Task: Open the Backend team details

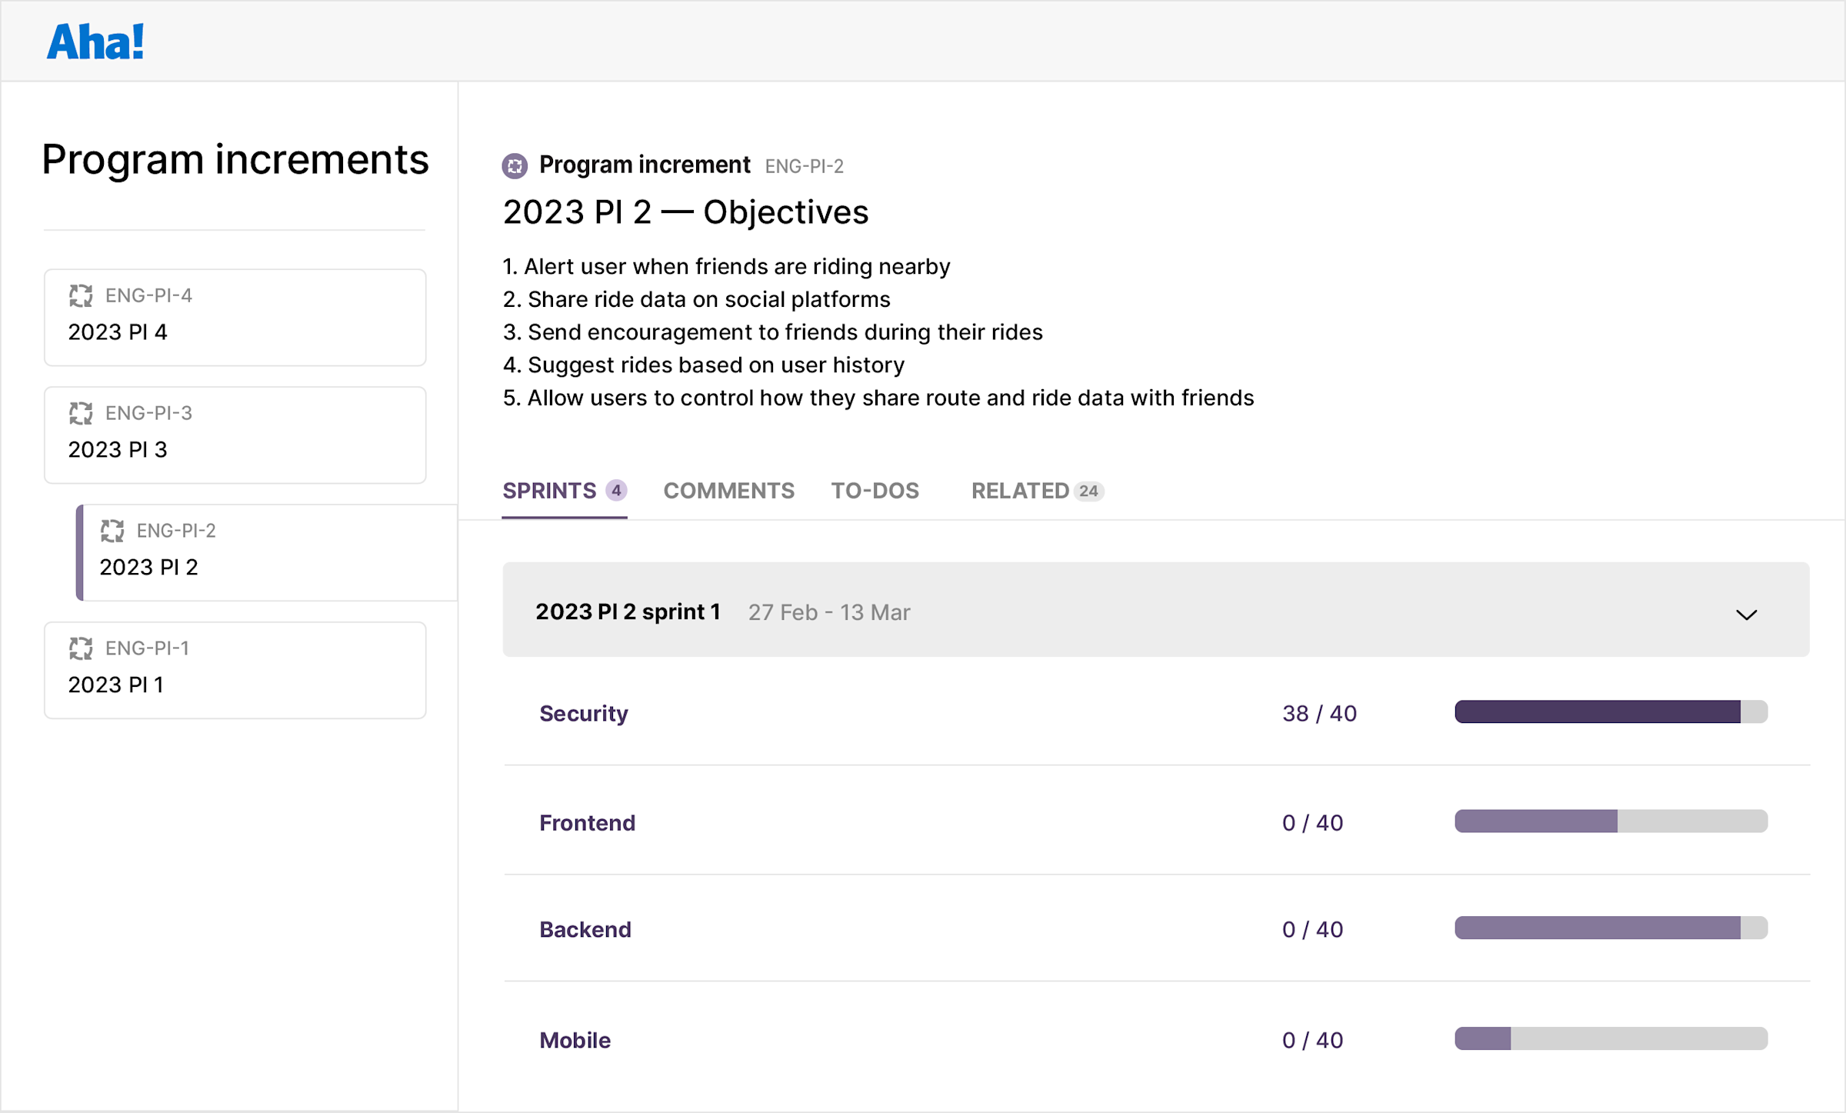Action: tap(585, 929)
